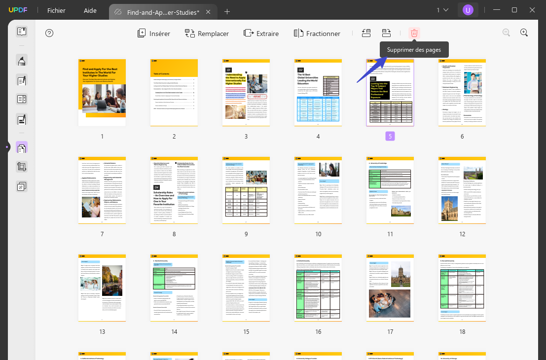
Task: Click the UPDF logo
Action: 18,10
